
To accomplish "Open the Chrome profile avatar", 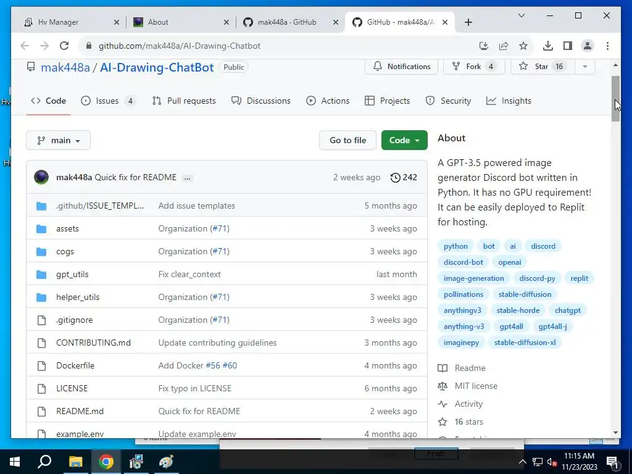I will click(588, 46).
